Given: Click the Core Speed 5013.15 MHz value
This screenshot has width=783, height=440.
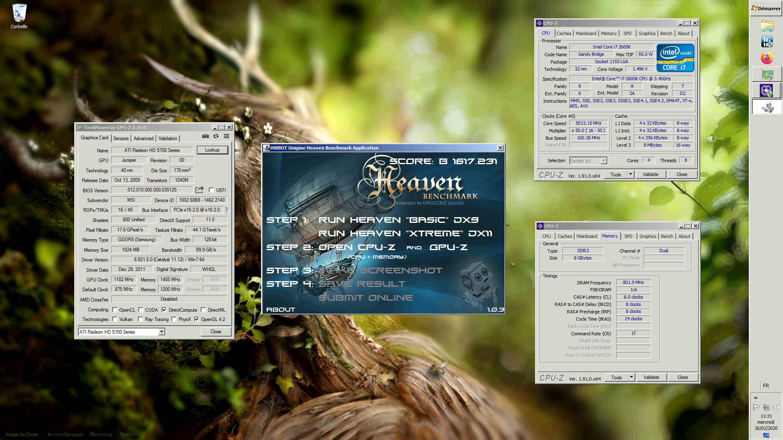Looking at the screenshot, I should [x=588, y=123].
